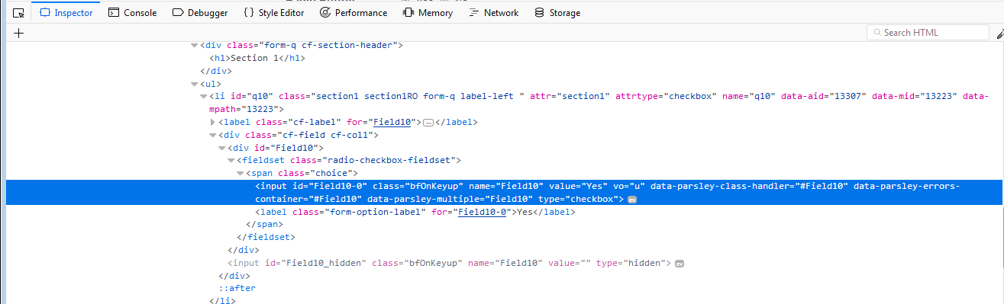
Task: Collapse the li id q10 node
Action: (204, 97)
